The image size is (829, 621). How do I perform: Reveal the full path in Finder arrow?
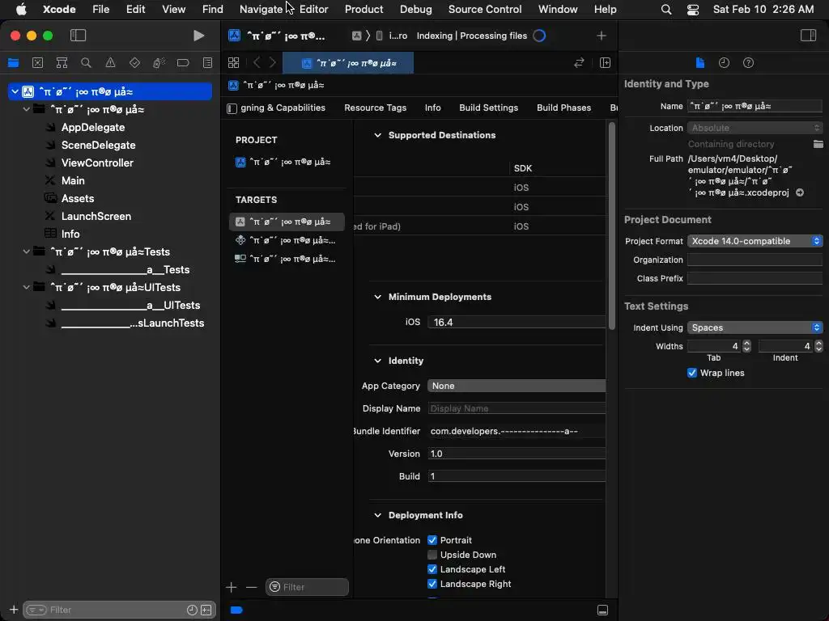800,192
